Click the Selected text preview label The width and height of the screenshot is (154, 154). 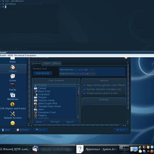click(67, 74)
